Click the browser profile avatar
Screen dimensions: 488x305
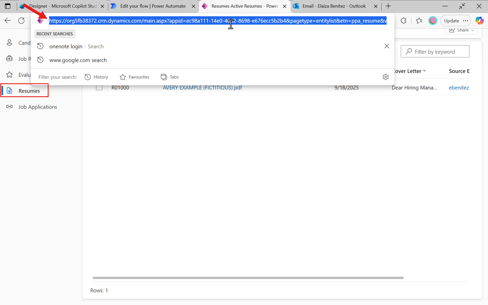(x=433, y=20)
